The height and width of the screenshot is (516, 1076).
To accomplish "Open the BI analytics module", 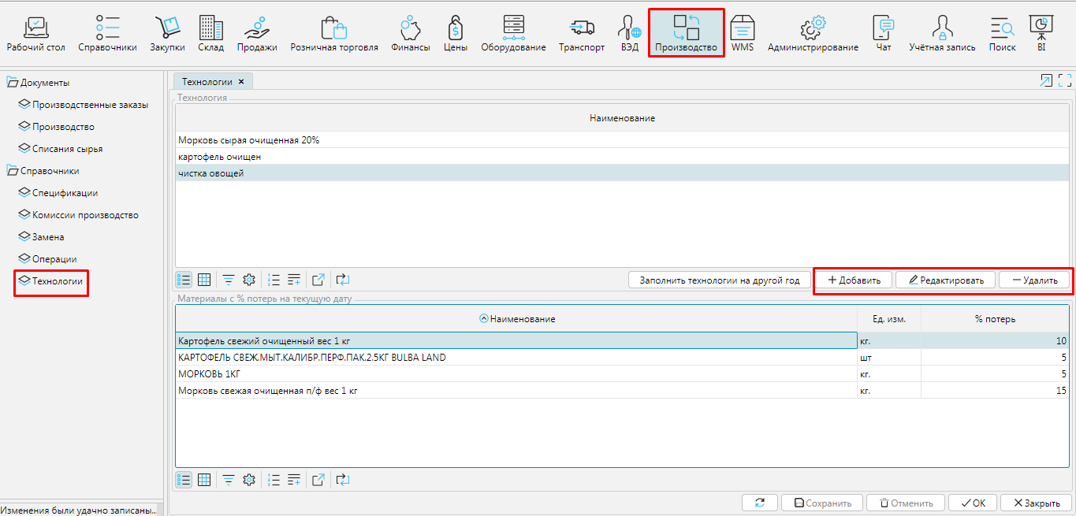I will pyautogui.click(x=1041, y=34).
